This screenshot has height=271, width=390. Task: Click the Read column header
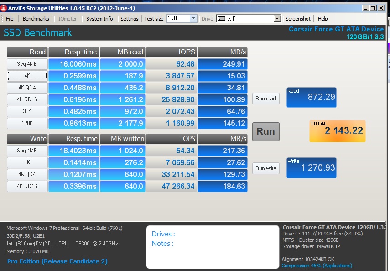(x=27, y=52)
